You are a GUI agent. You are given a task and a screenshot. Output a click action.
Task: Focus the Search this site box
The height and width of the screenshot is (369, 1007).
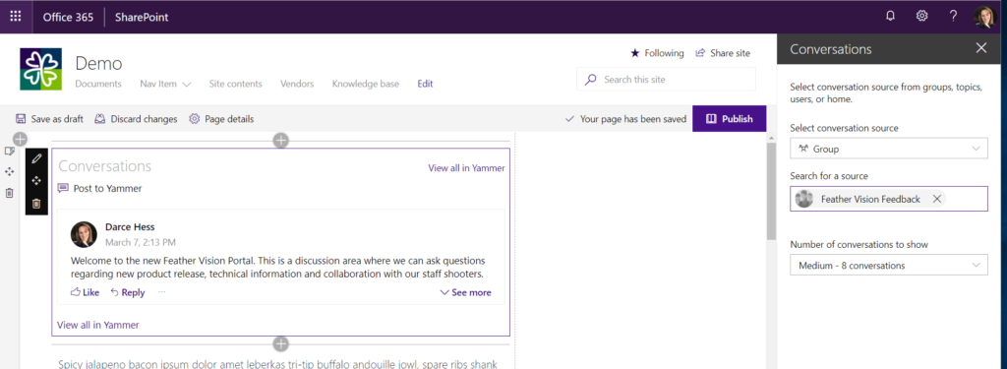point(666,80)
